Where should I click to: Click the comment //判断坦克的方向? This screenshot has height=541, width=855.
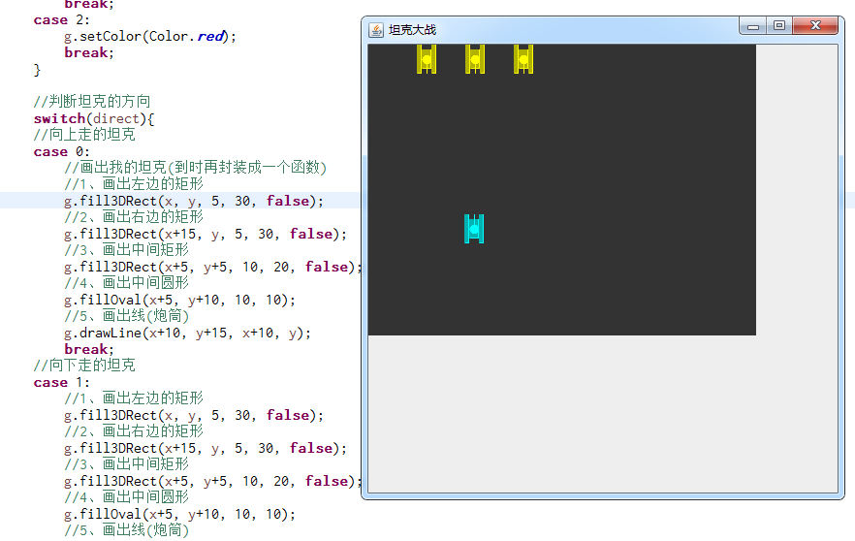coord(91,102)
